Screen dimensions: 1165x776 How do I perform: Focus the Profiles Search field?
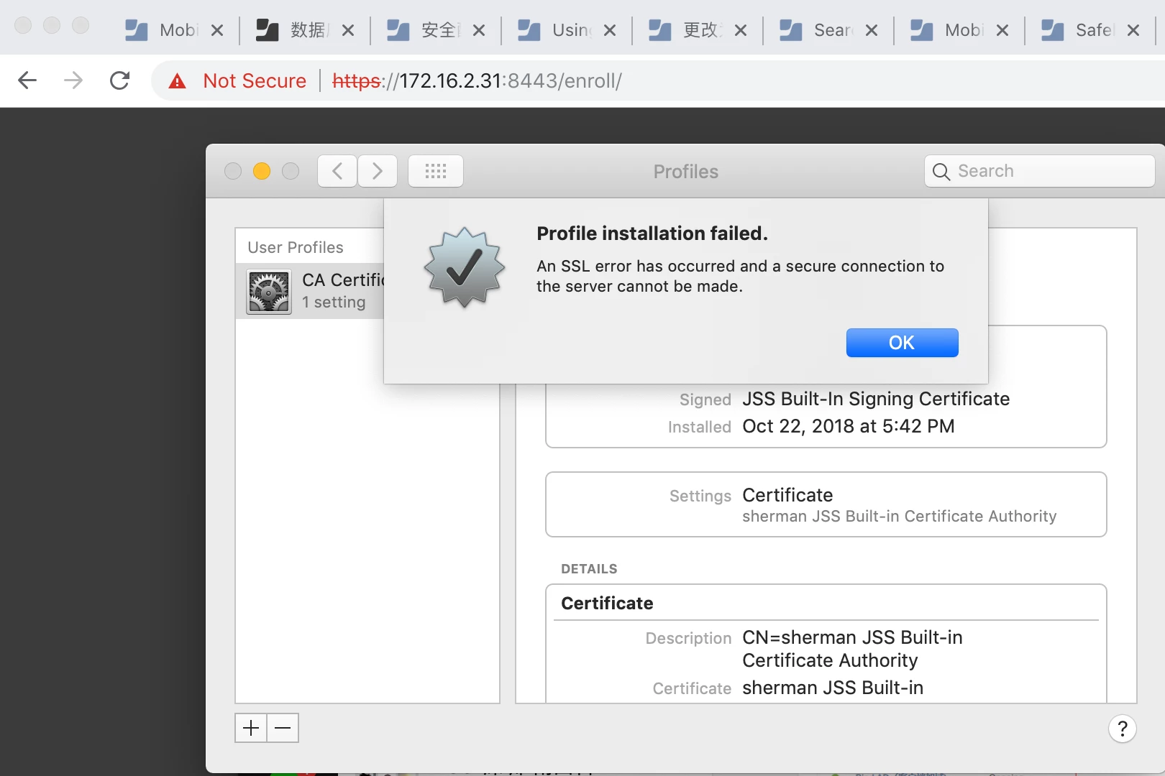click(1040, 171)
